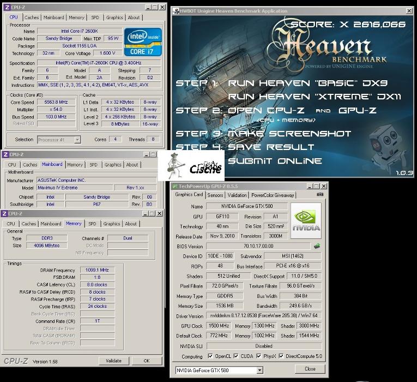This screenshot has width=417, height=382.
Task: Click Submit Online in Heaven app
Action: [275, 161]
